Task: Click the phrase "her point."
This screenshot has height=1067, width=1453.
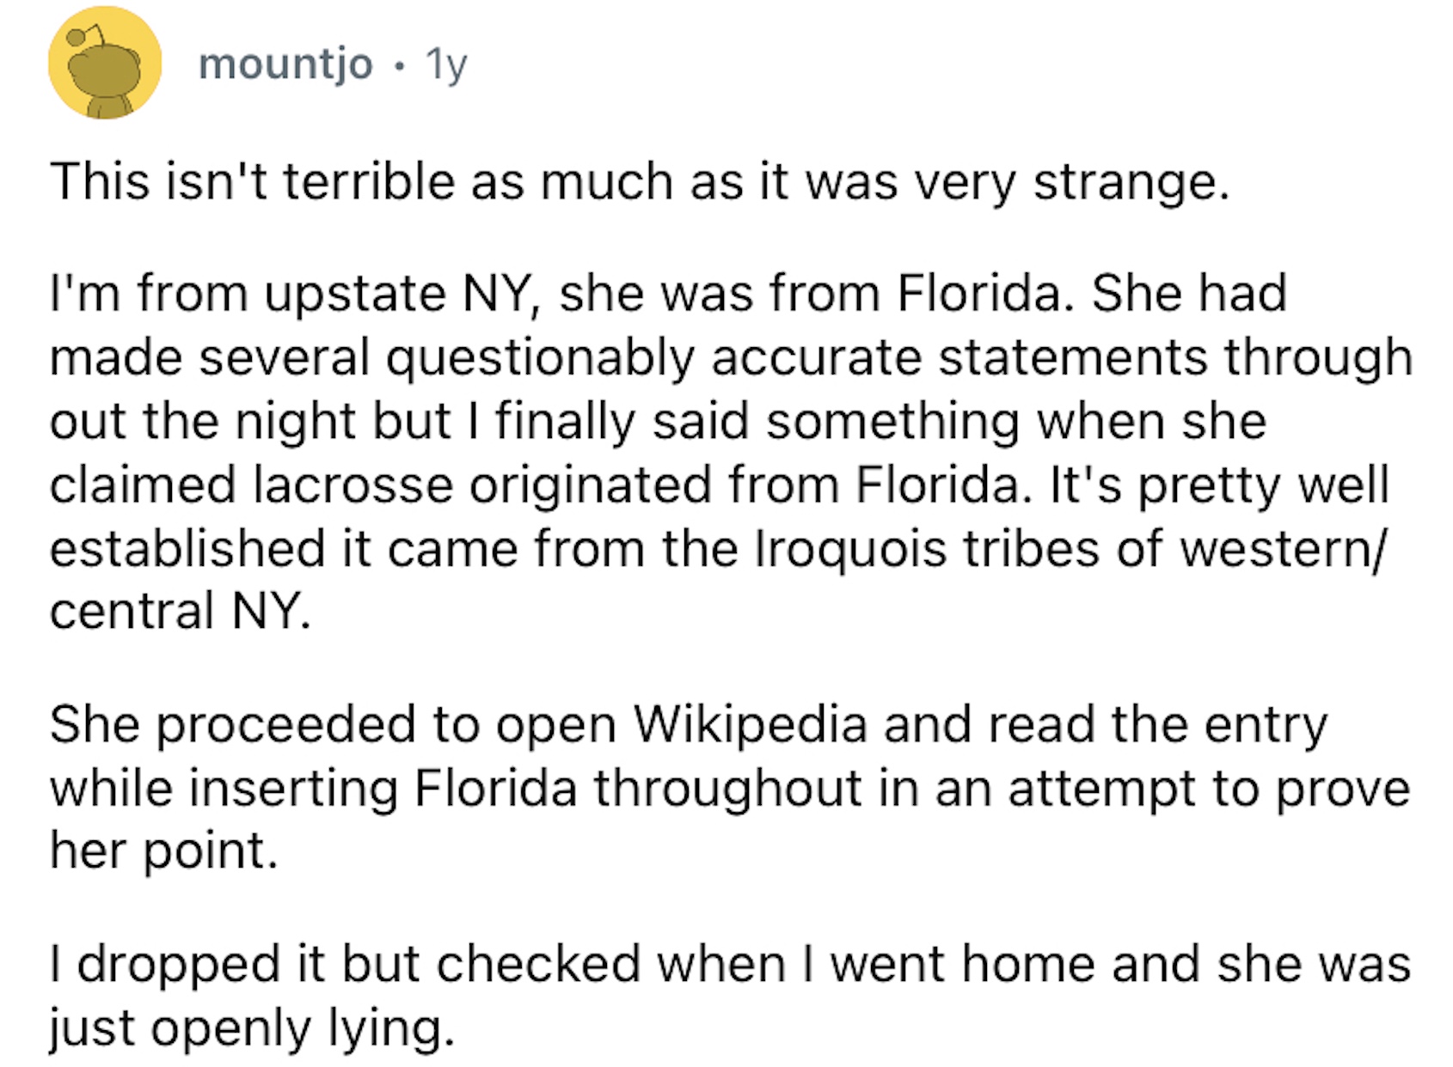Action: pos(164,851)
